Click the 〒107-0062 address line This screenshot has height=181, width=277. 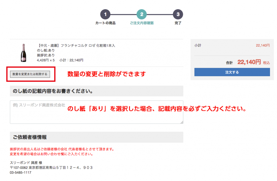(x=51, y=167)
